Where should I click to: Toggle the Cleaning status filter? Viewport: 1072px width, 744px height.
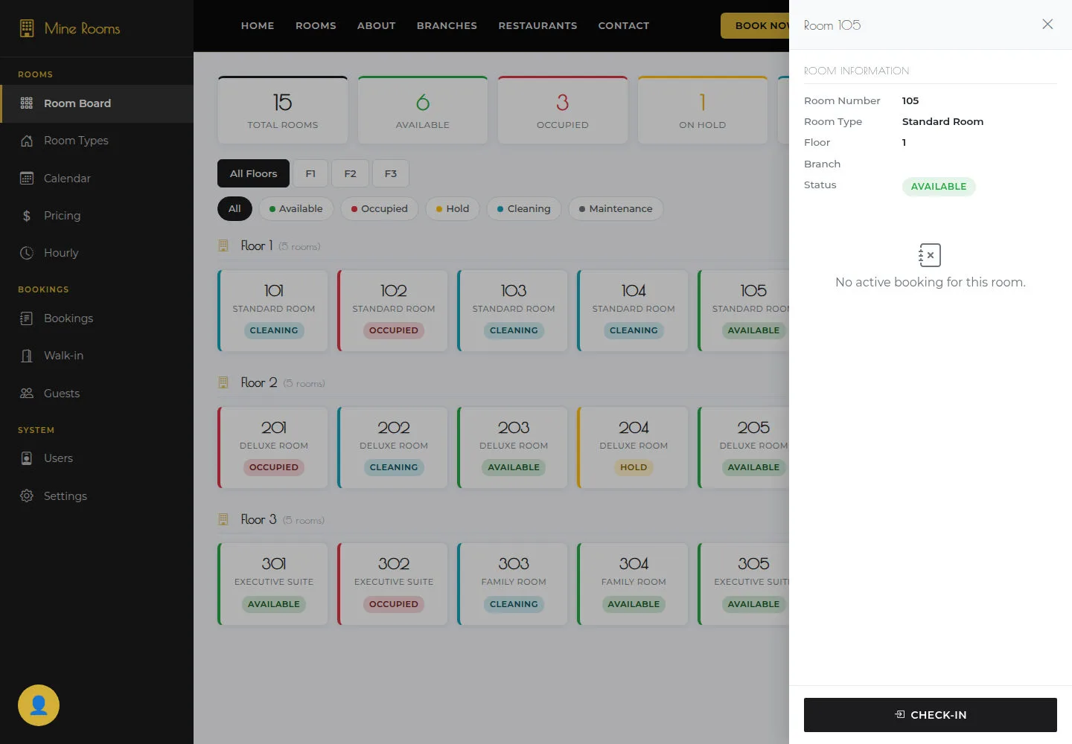coord(524,208)
